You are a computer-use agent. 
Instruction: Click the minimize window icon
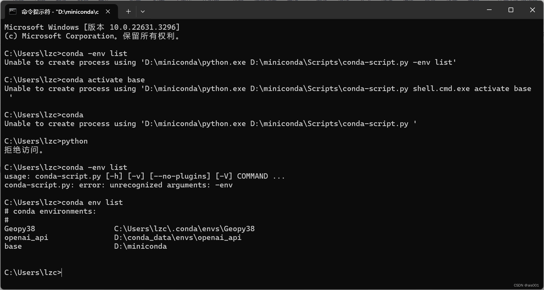(x=489, y=10)
